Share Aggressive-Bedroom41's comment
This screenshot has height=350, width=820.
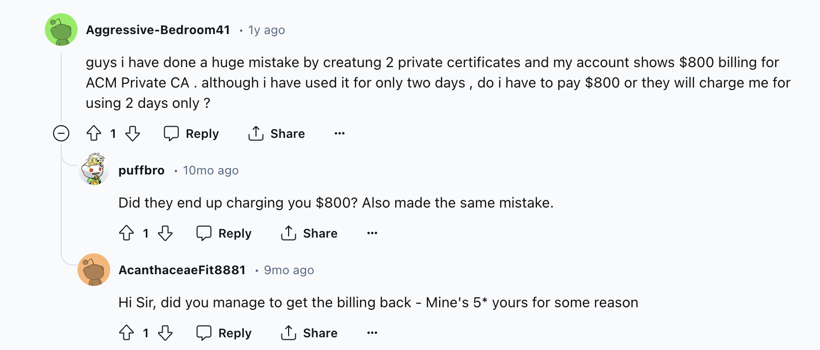click(276, 134)
